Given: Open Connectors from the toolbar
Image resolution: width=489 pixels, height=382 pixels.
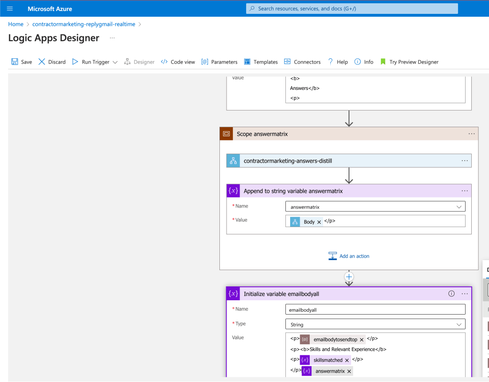Looking at the screenshot, I should [x=303, y=62].
